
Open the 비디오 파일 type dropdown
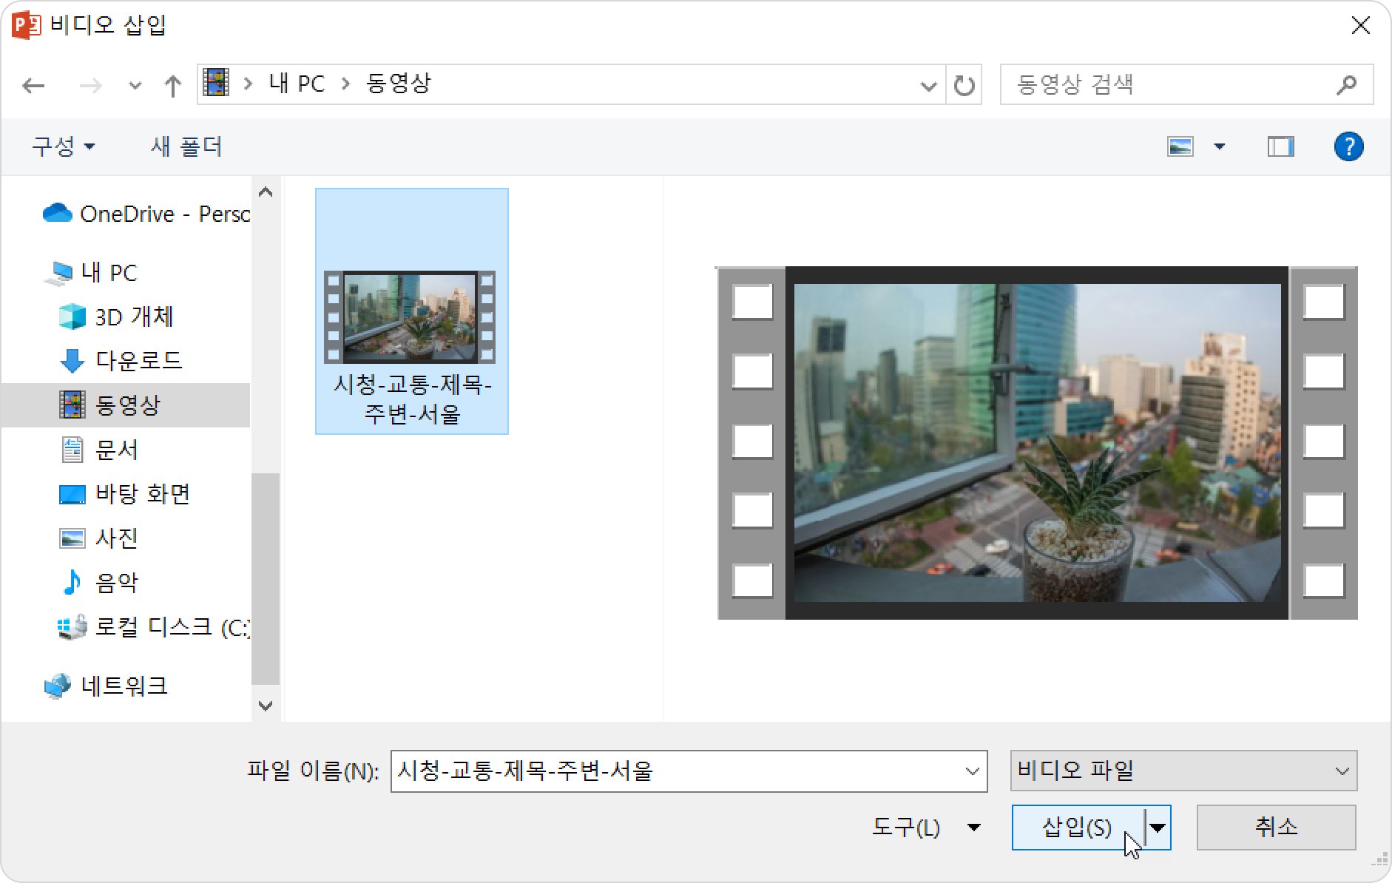click(1183, 771)
